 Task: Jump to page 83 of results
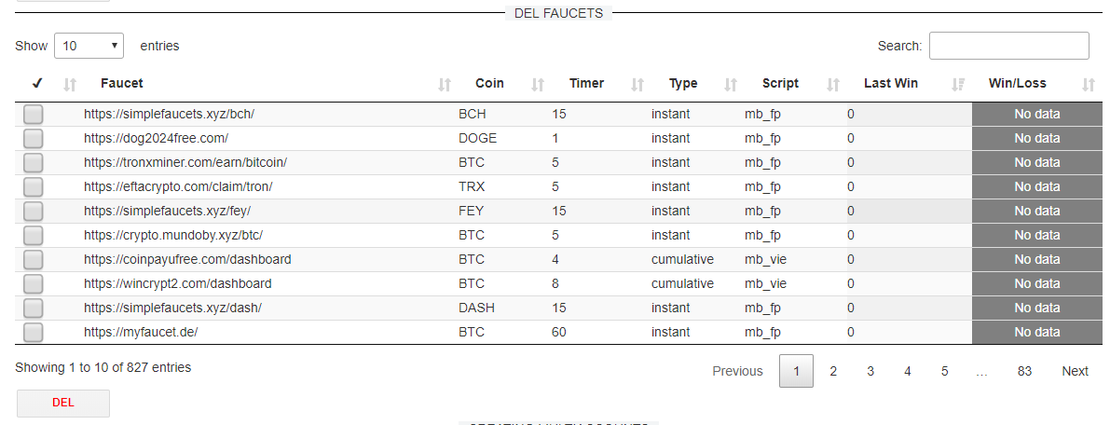[x=1024, y=371]
